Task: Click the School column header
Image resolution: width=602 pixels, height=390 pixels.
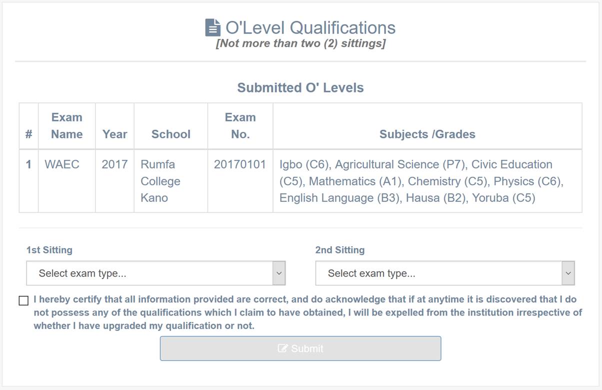Action: click(x=170, y=134)
